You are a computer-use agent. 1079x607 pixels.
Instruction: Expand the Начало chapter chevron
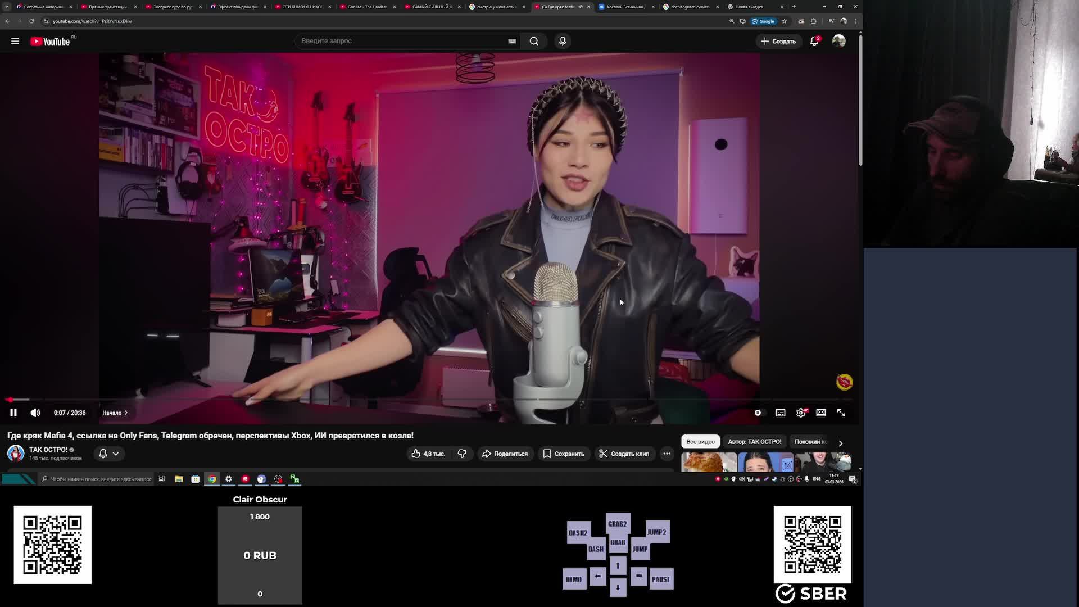click(126, 413)
